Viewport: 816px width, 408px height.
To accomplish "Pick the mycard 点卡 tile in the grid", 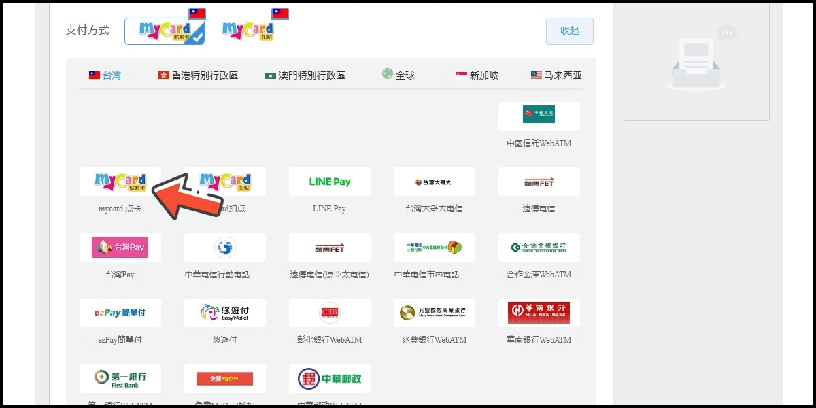I will [120, 182].
